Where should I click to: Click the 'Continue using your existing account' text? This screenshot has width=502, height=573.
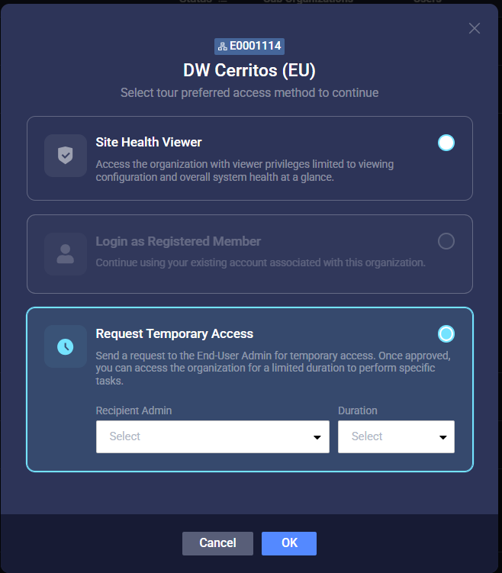260,262
